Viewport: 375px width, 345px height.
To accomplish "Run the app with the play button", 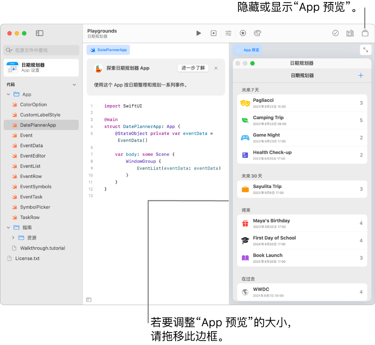I will tap(199, 33).
